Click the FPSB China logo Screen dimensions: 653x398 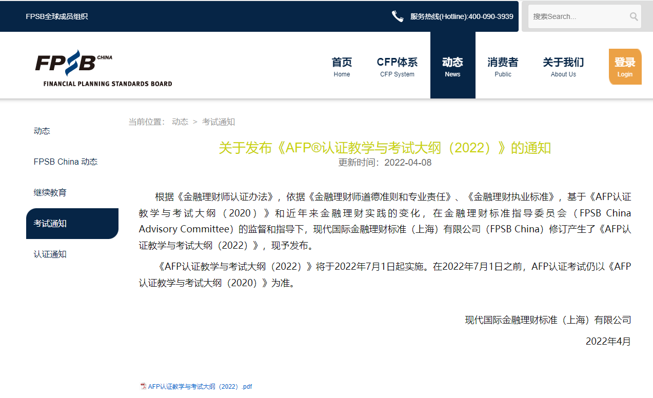104,68
